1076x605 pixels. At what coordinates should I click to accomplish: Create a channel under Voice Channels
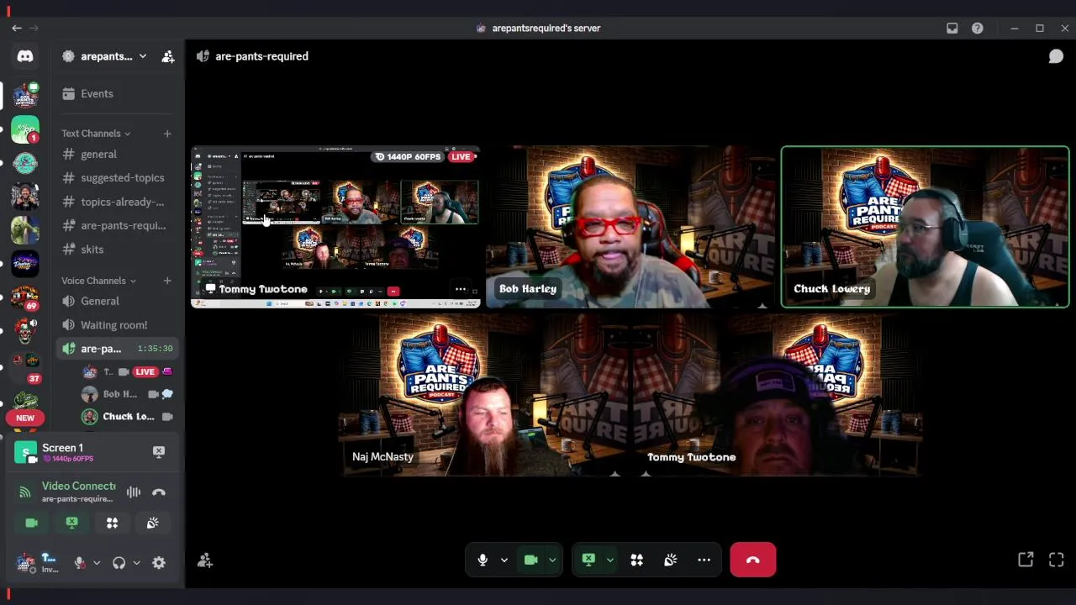coord(167,281)
